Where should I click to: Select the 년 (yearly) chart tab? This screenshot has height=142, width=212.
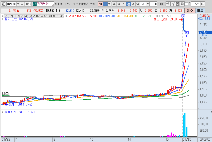pos(123,4)
